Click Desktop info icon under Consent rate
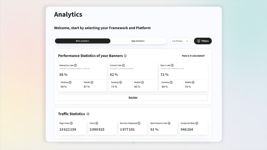This screenshot has width=267, height=150. click(x=121, y=83)
